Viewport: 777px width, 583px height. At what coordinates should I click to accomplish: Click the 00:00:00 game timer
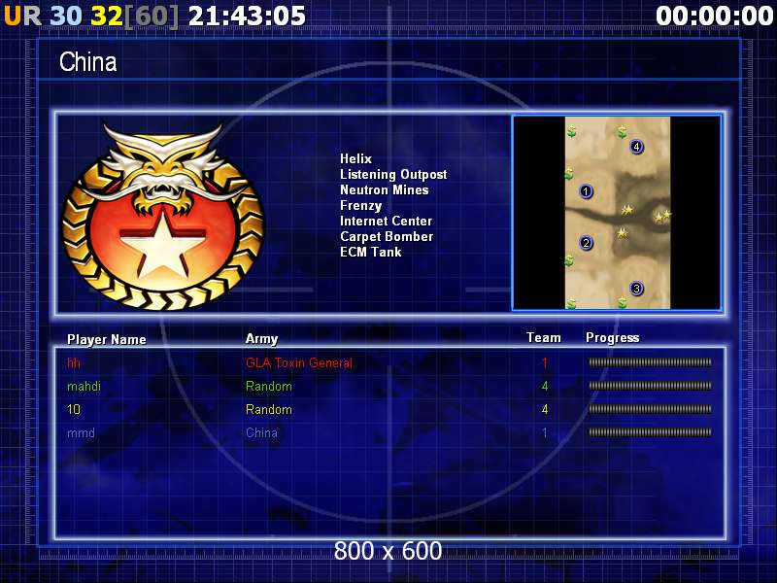tap(714, 16)
